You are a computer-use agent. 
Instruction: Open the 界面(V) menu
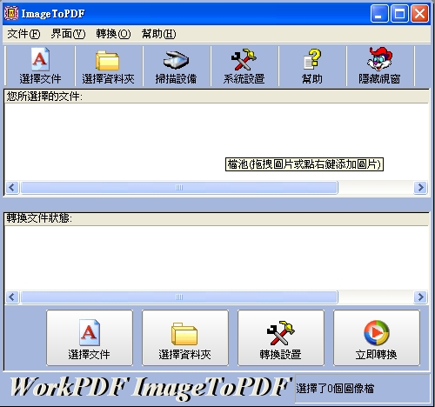(x=68, y=34)
